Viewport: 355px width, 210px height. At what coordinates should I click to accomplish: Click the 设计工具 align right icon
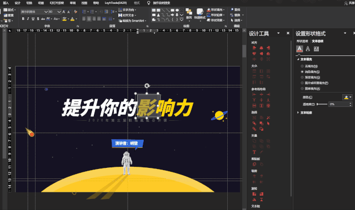268,48
